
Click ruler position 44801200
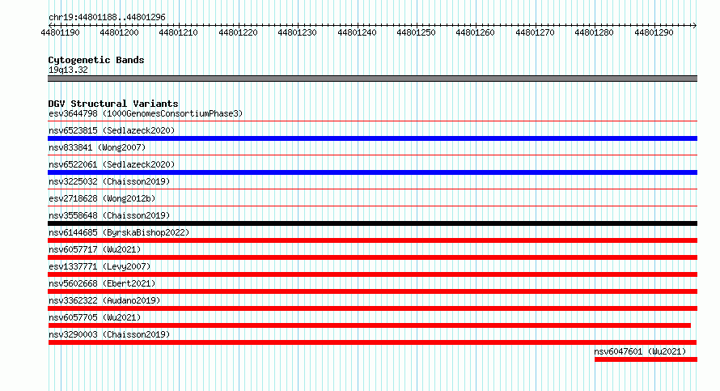click(119, 32)
